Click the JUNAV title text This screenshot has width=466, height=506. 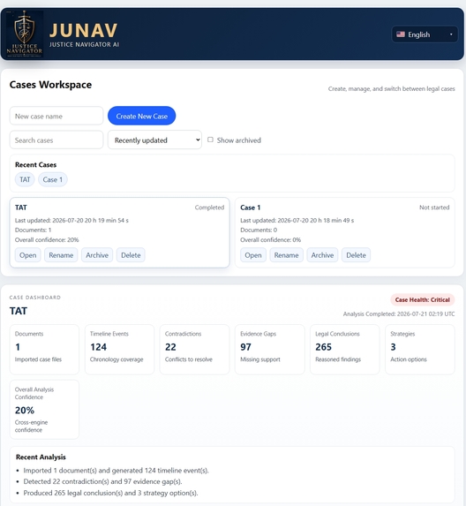(x=84, y=30)
